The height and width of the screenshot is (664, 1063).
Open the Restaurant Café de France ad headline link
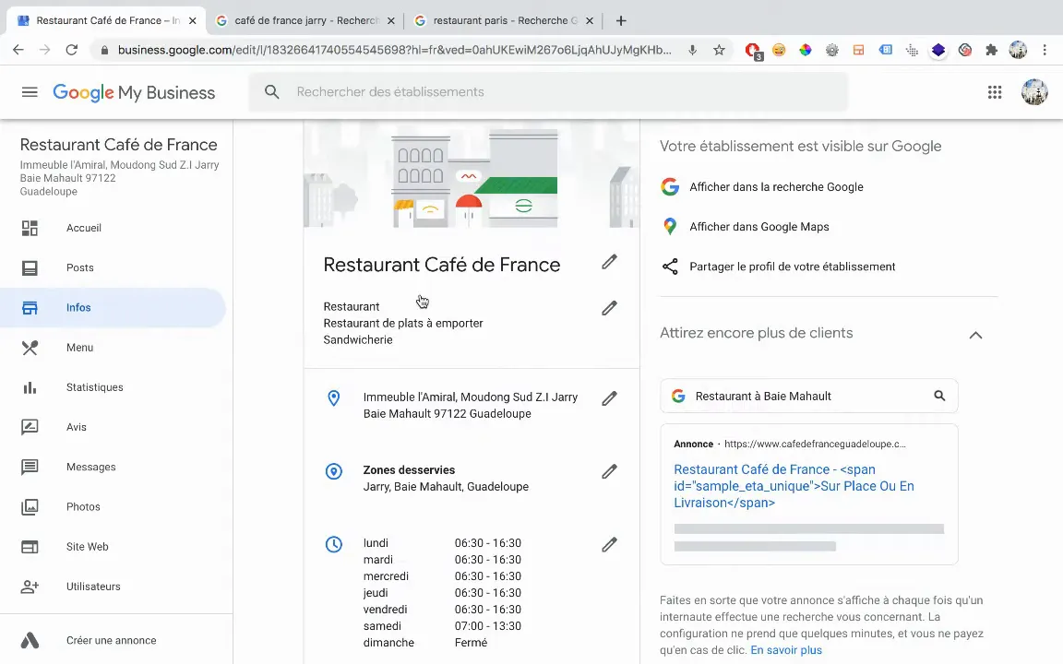(794, 486)
